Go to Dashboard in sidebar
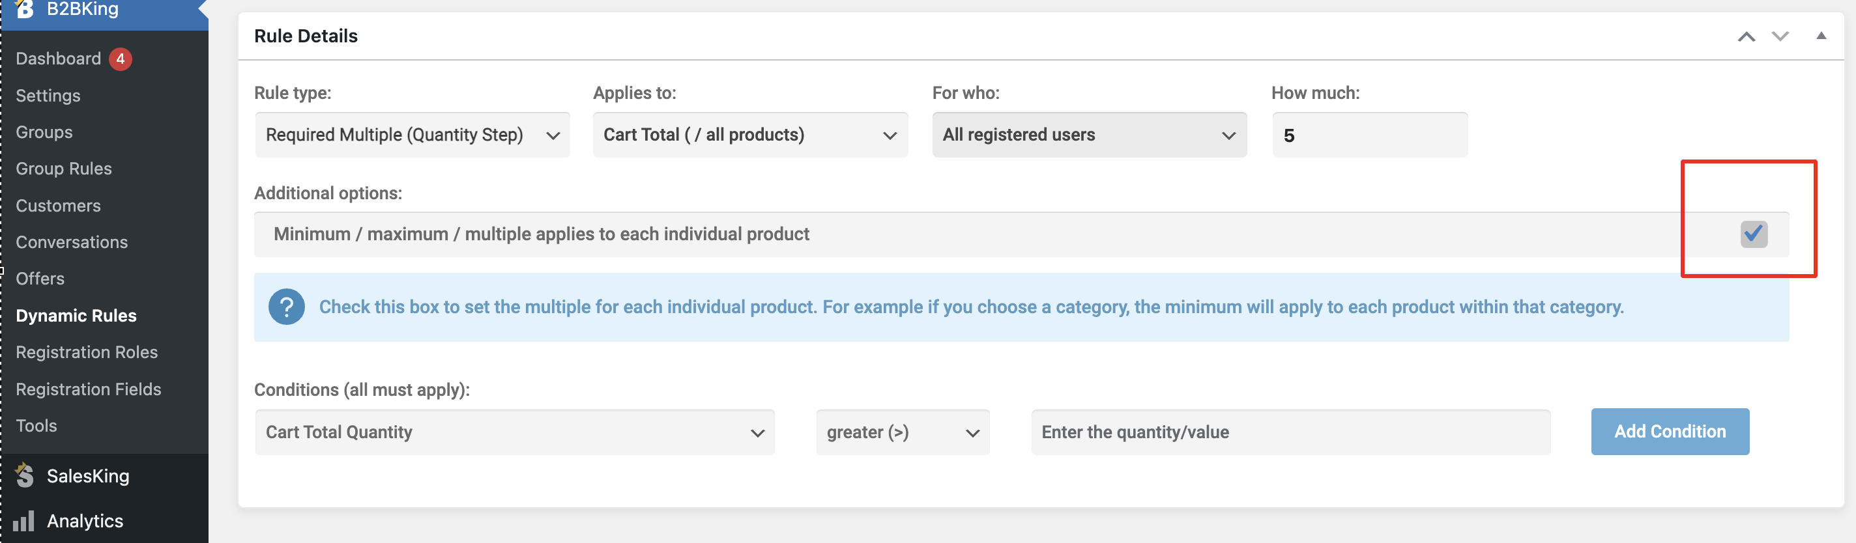The width and height of the screenshot is (1856, 543). (59, 59)
